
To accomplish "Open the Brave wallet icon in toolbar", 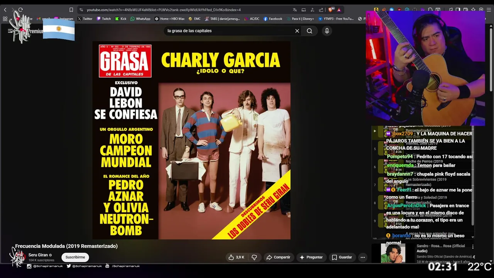I will pos(465,10).
